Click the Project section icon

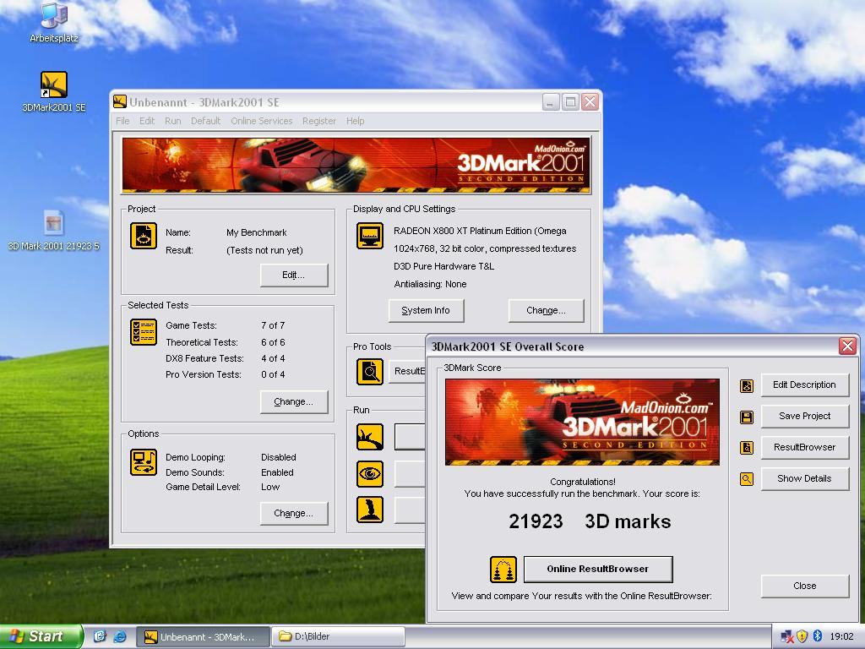(x=144, y=236)
